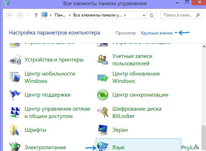Open 'Центр обновления Windows' link
Image resolution: width=206 pixels, height=151 pixels.
click(136, 77)
